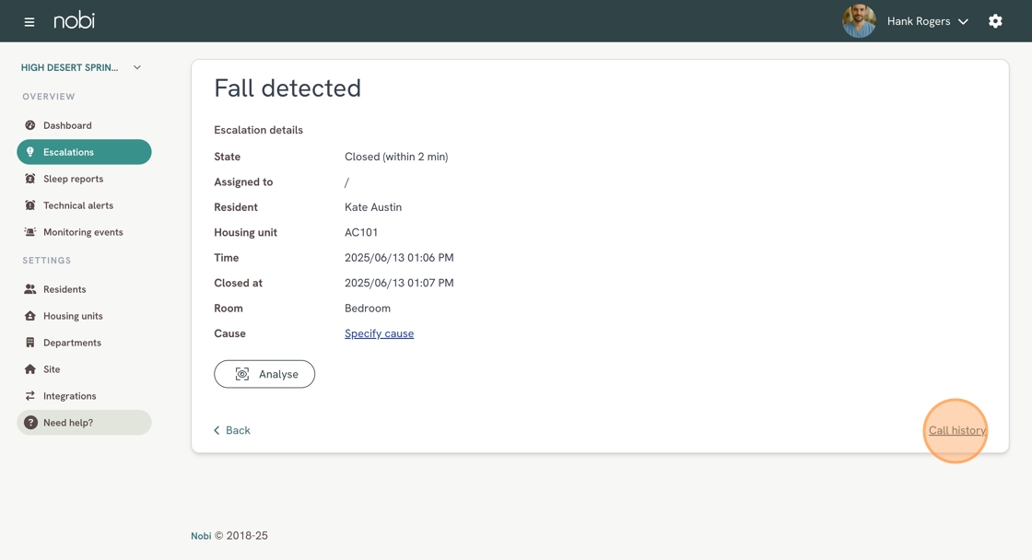Click the Technical alerts alarm icon
The image size is (1032, 560).
coord(30,205)
